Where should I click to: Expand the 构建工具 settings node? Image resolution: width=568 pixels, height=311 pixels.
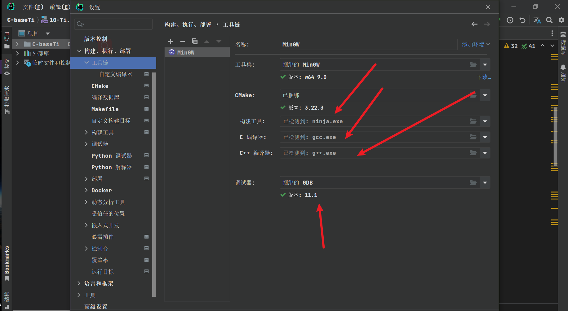click(x=86, y=132)
